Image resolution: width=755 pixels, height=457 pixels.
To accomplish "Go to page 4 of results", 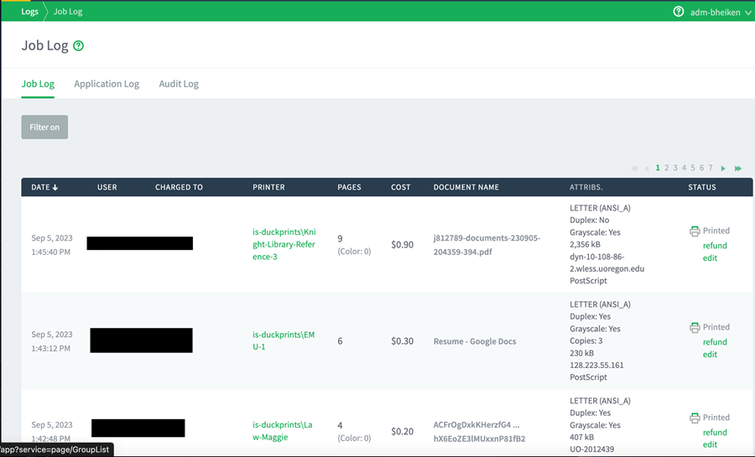I will [684, 168].
